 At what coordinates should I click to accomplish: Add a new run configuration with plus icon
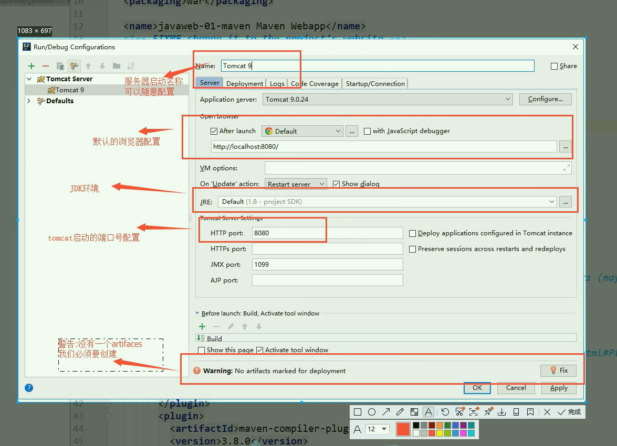pos(32,66)
